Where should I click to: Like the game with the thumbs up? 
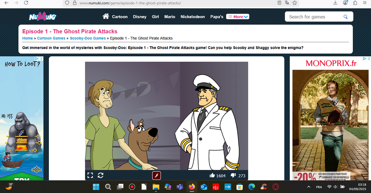212,176
